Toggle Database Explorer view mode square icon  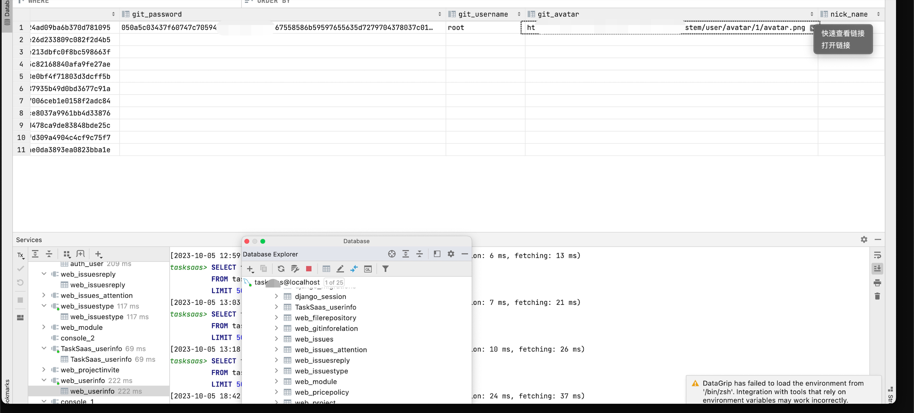(437, 254)
